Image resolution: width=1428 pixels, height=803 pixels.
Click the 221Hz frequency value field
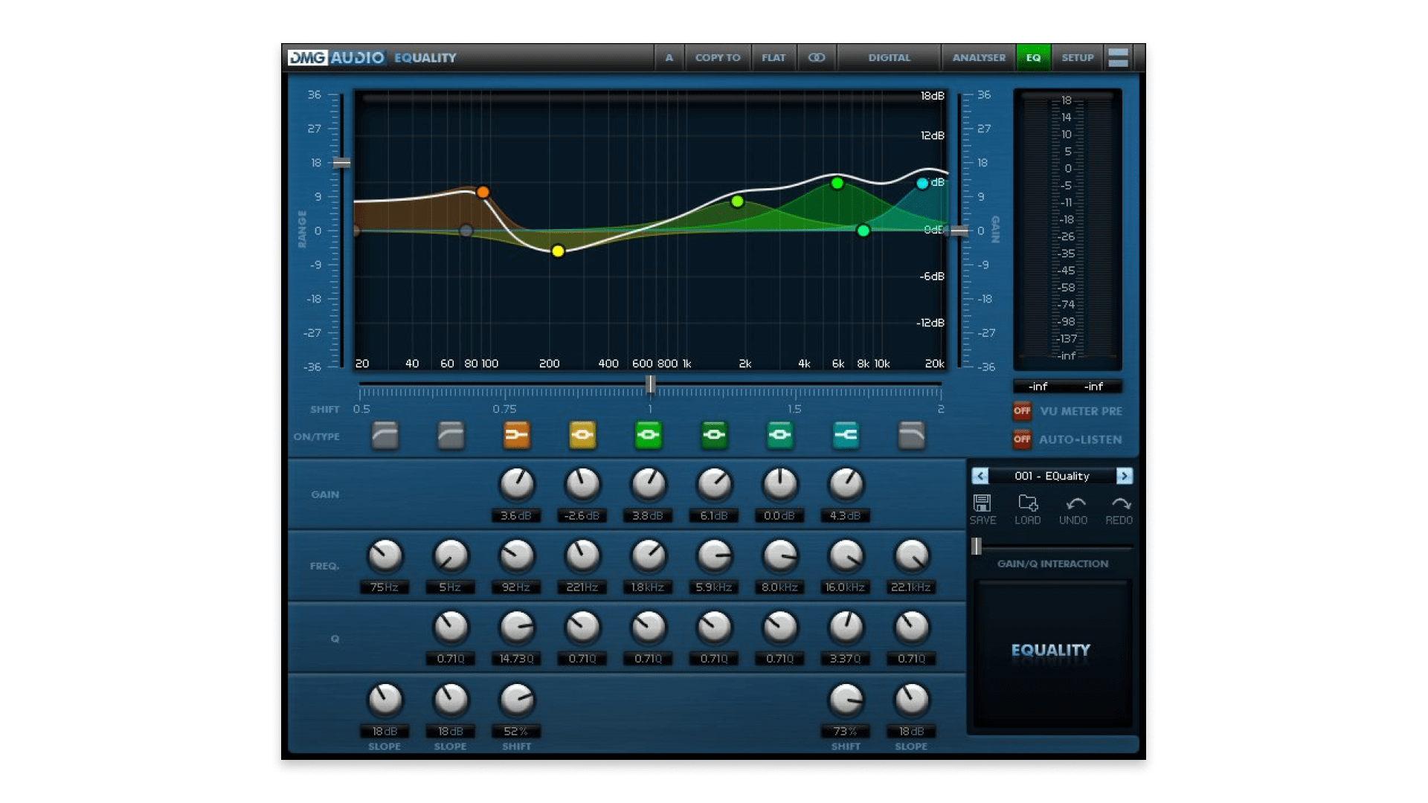(x=582, y=587)
